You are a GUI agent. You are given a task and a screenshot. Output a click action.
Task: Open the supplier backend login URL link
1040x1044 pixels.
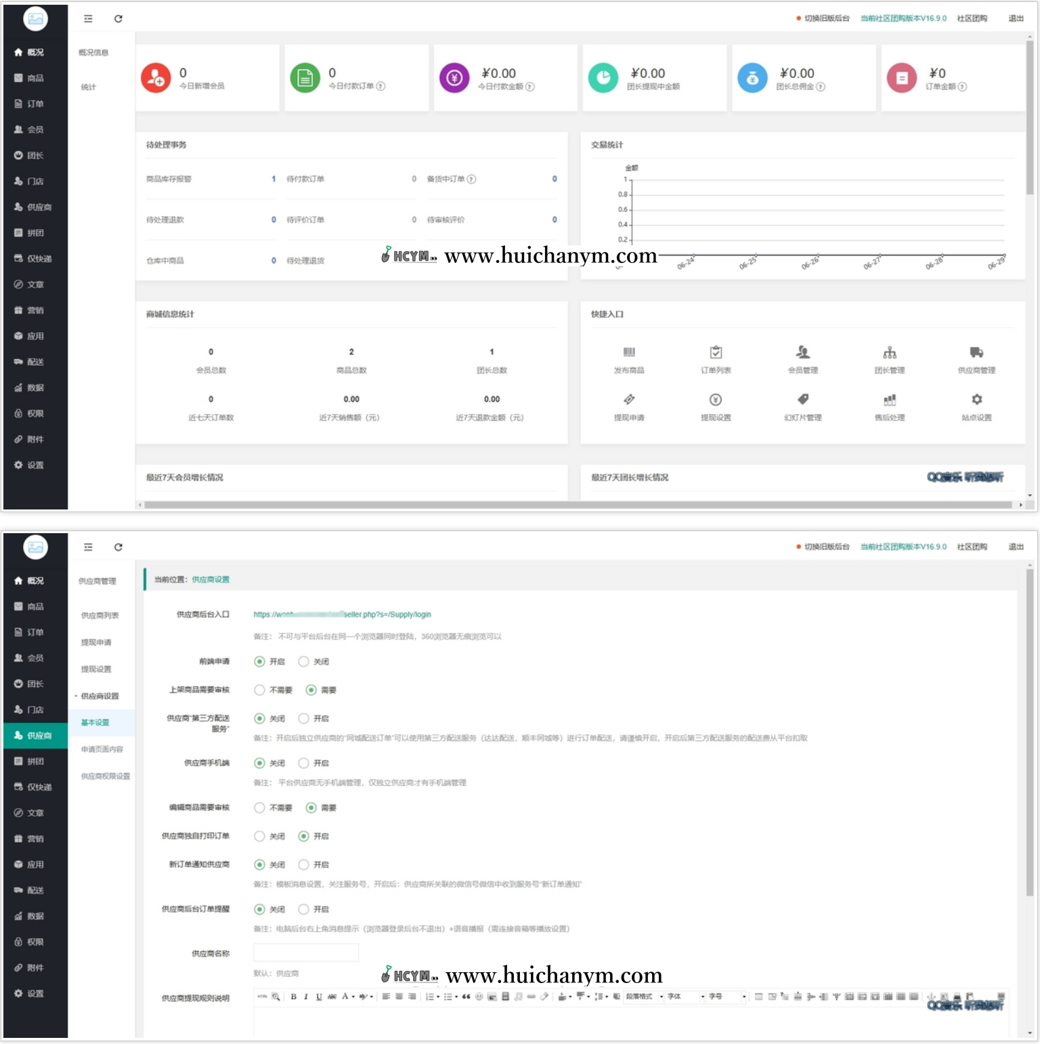342,615
